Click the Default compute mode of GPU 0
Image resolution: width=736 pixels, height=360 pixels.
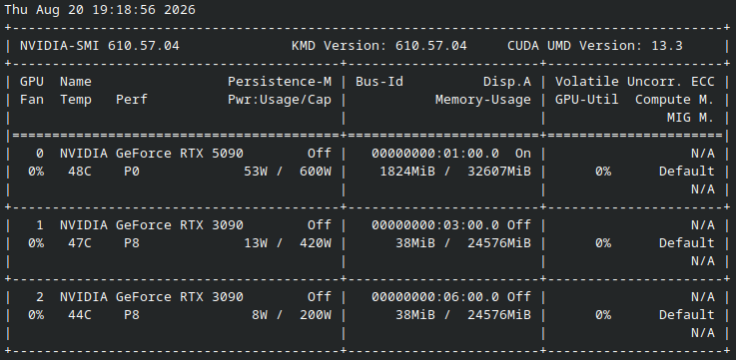[x=687, y=172]
